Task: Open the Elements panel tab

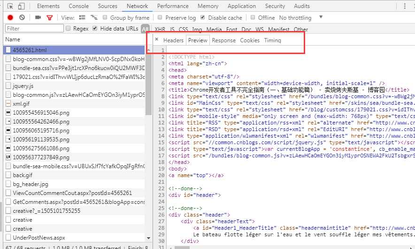Action: click(x=48, y=6)
